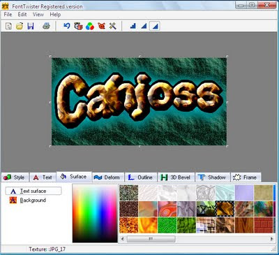Viewport: 279px width, 255px height.
Task: Open a file with the folder icon
Action: click(20, 26)
